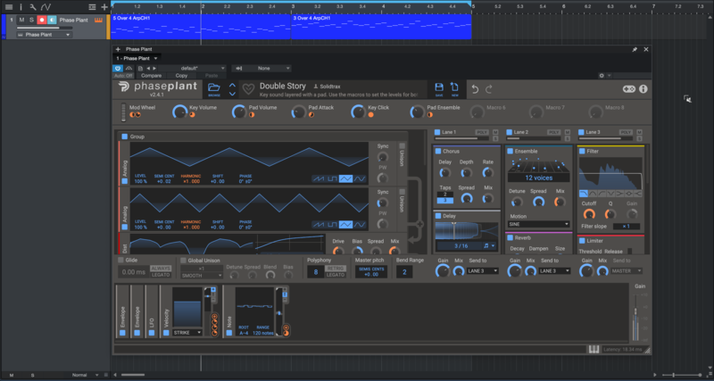
Task: Click the record arm button on track
Action: point(41,19)
